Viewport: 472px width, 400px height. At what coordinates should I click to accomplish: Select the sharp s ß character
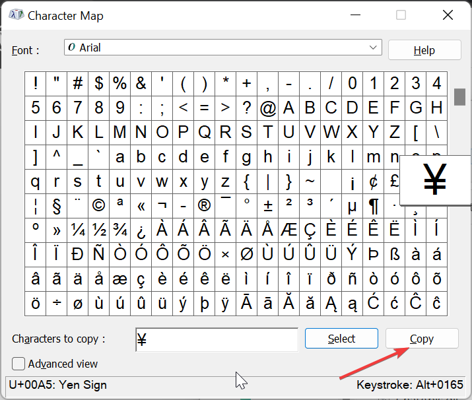394,255
